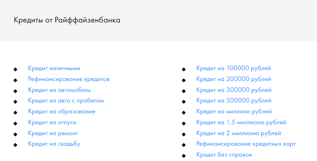
Task: Open Кредит на 1,5 миллиона рублей
Action: pyautogui.click(x=241, y=123)
